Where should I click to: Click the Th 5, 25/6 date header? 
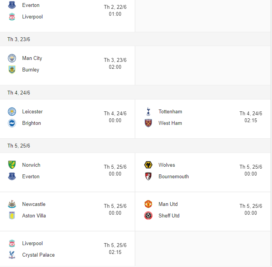click(18, 146)
